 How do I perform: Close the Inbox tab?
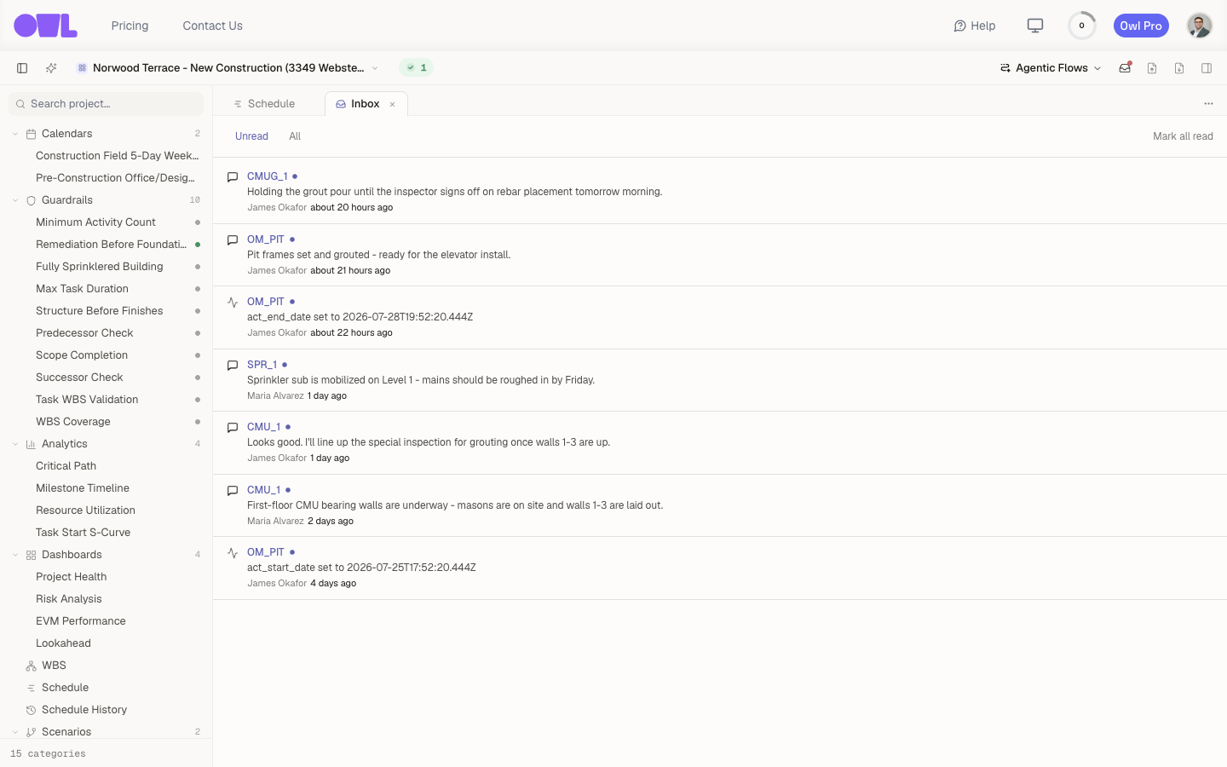click(393, 105)
